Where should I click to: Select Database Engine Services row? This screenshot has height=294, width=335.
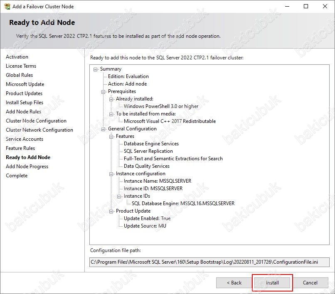[x=151, y=144]
